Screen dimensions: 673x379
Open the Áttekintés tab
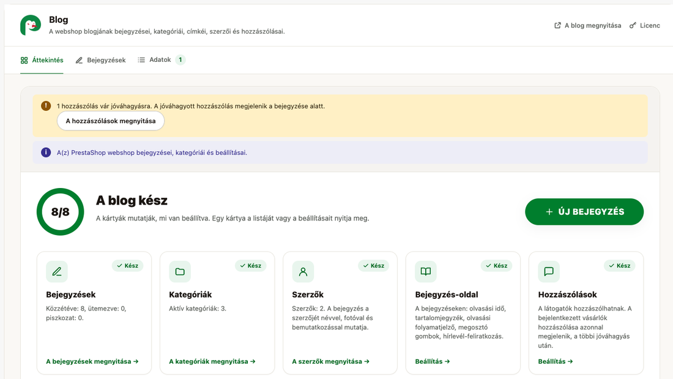(x=42, y=60)
